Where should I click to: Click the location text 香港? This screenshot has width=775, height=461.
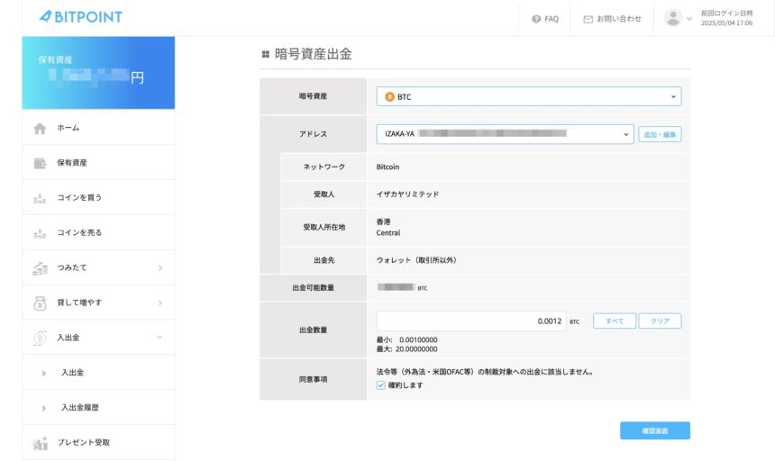[x=383, y=222]
